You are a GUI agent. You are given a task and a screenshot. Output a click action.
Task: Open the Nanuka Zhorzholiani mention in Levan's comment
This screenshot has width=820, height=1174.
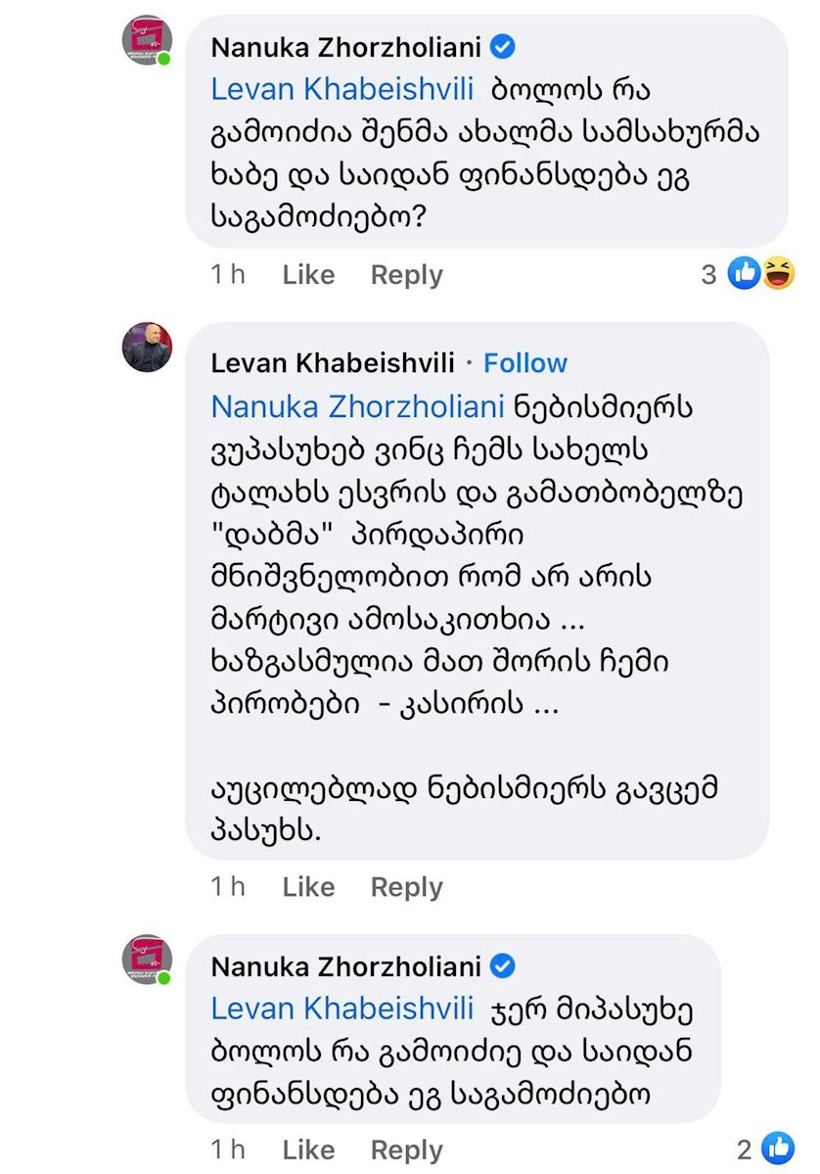pyautogui.click(x=357, y=405)
